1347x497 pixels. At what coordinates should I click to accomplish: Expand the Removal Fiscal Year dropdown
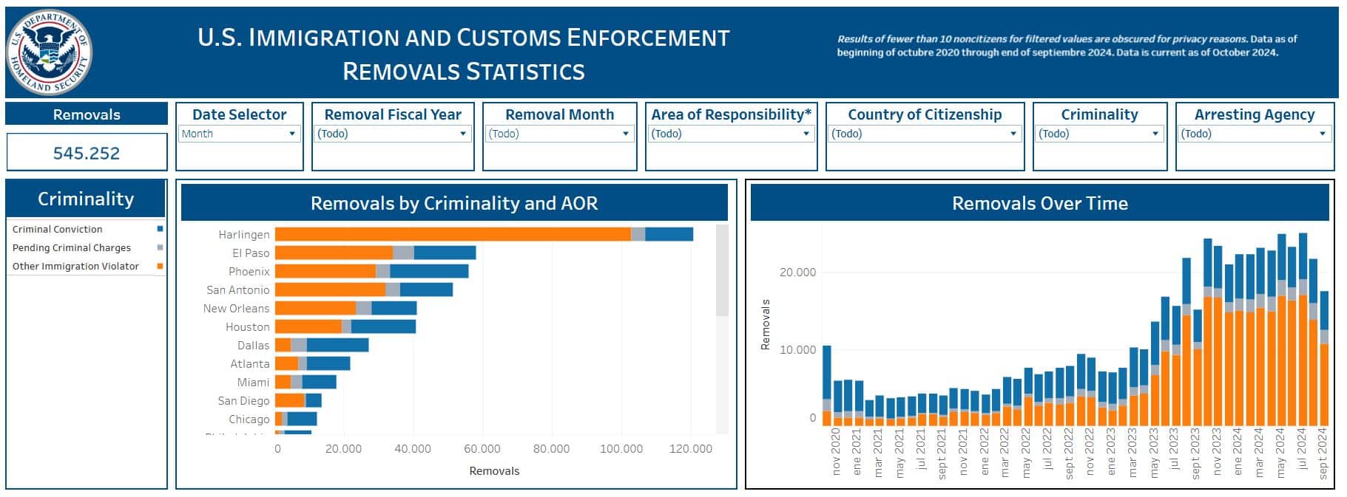392,134
